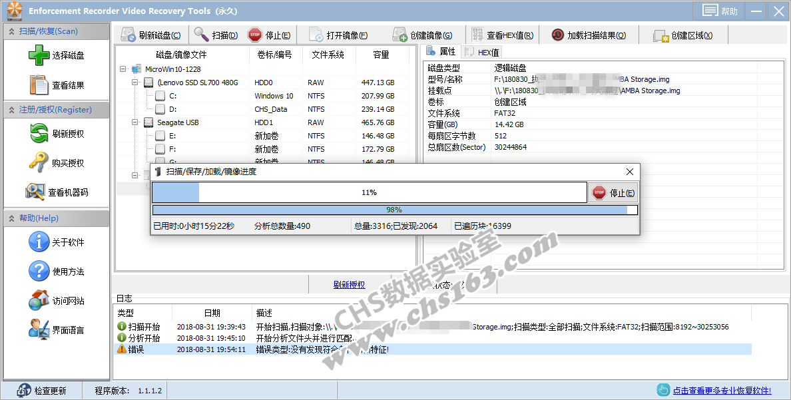
Task: Collapse the 帮助(Help) sidebar section
Action: pos(11,218)
